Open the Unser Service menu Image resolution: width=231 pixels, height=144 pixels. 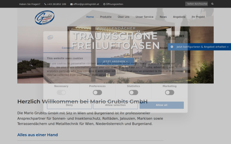[144, 17]
